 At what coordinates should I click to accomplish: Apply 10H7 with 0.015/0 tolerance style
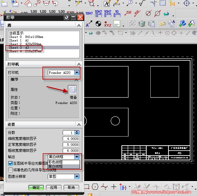pyautogui.click(x=108, y=13)
